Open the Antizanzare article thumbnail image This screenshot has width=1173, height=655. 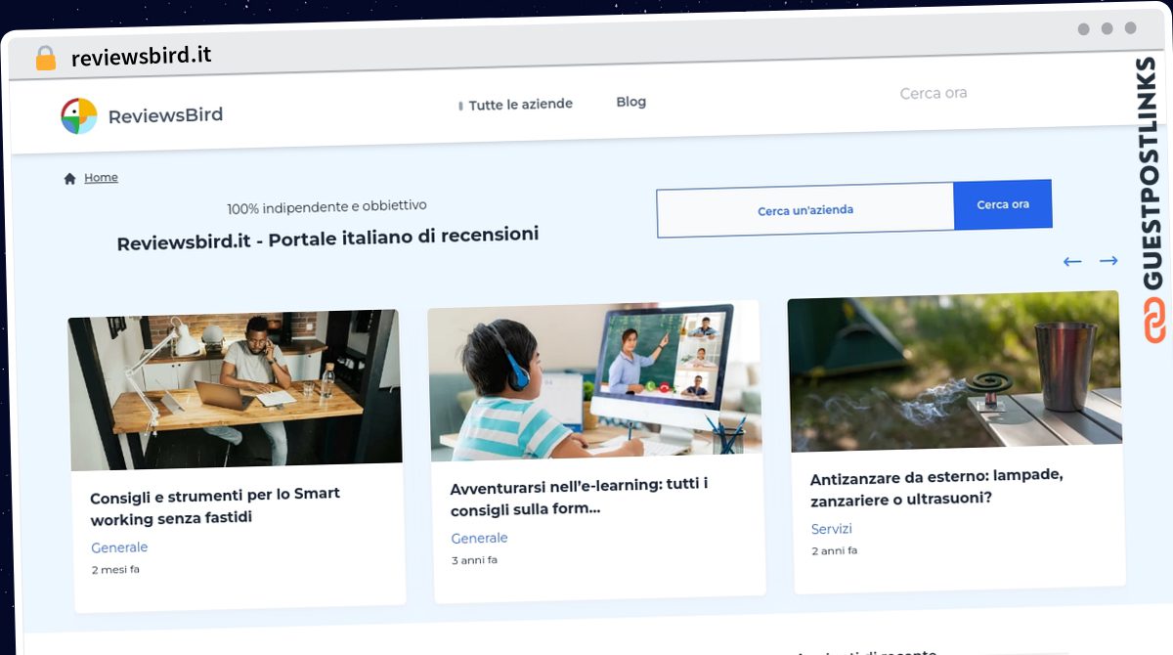tap(954, 371)
